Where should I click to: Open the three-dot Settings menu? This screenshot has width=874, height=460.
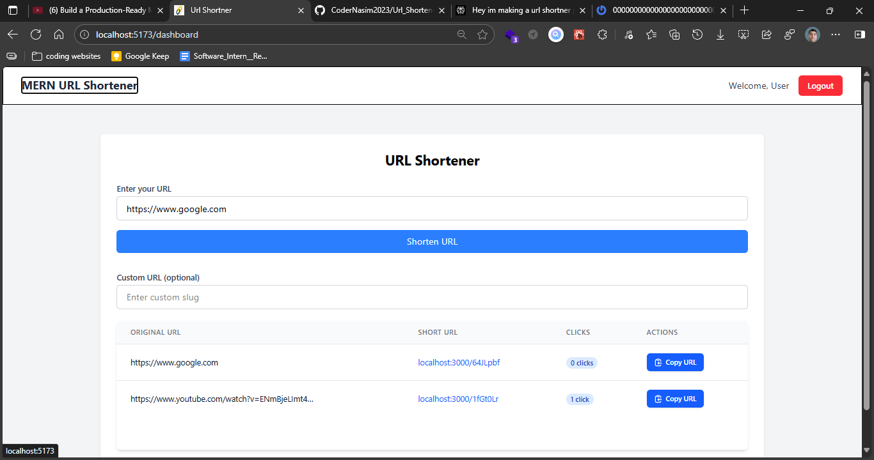(x=836, y=34)
